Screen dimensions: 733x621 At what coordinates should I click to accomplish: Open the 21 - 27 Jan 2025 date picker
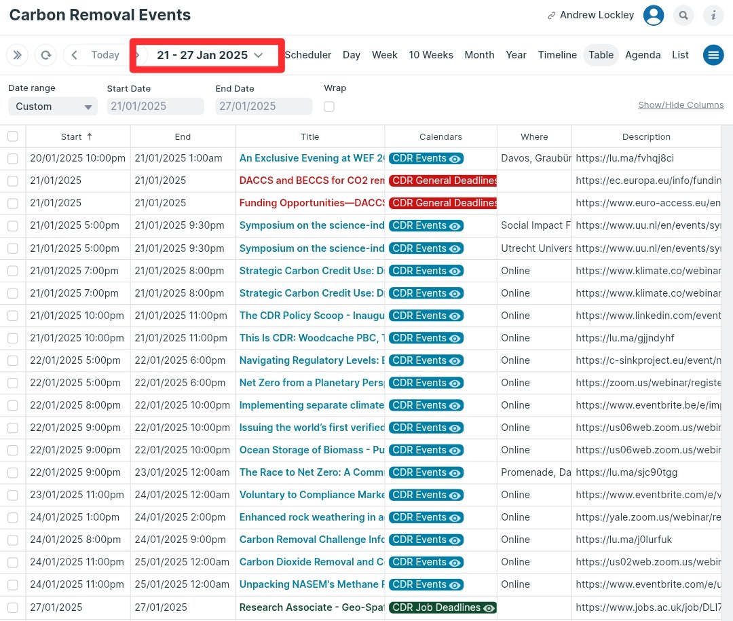(210, 55)
